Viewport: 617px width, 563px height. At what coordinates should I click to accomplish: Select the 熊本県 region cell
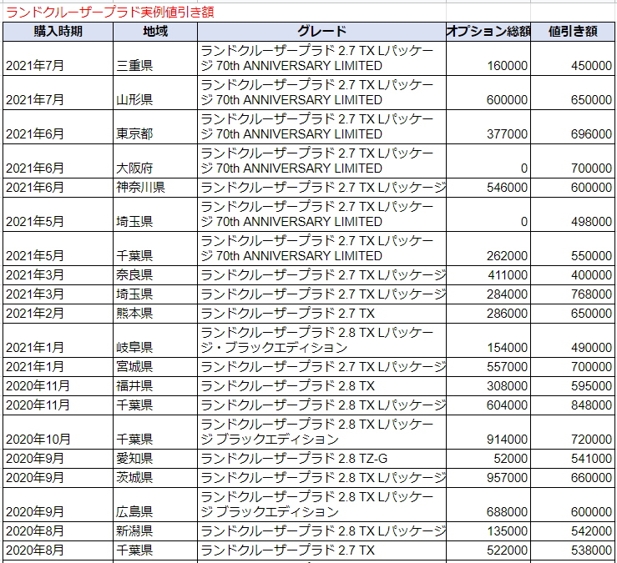click(155, 314)
